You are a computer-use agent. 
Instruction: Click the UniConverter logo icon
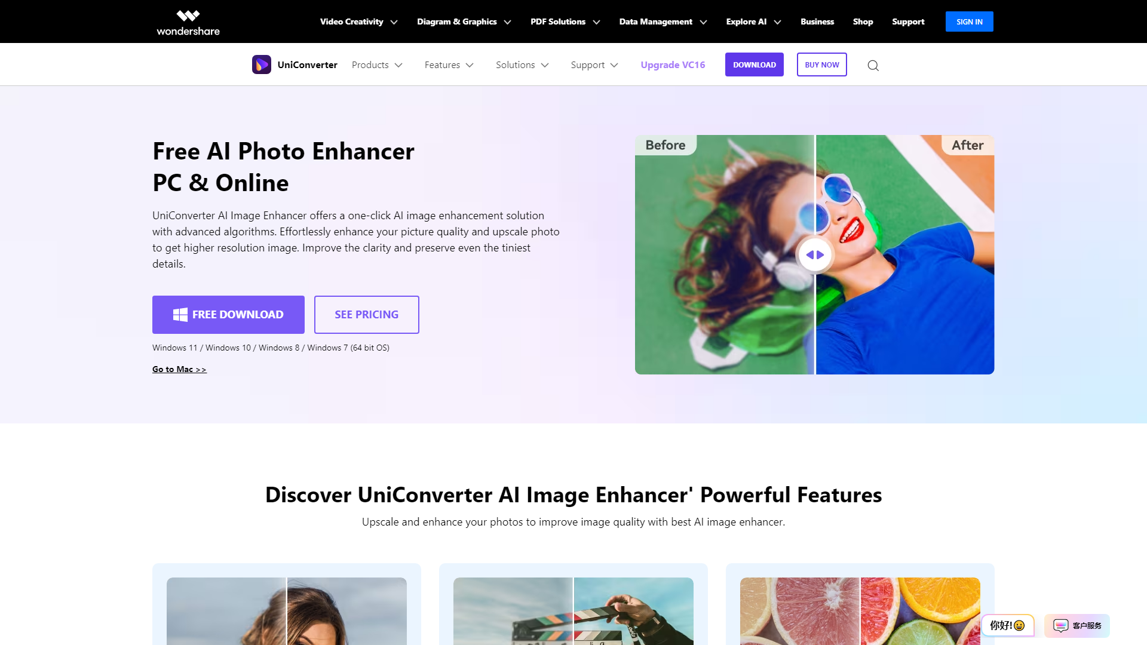[x=260, y=64]
